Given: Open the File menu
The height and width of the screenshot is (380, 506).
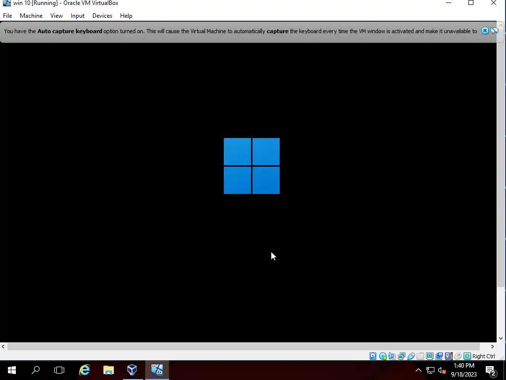Looking at the screenshot, I should click(7, 15).
